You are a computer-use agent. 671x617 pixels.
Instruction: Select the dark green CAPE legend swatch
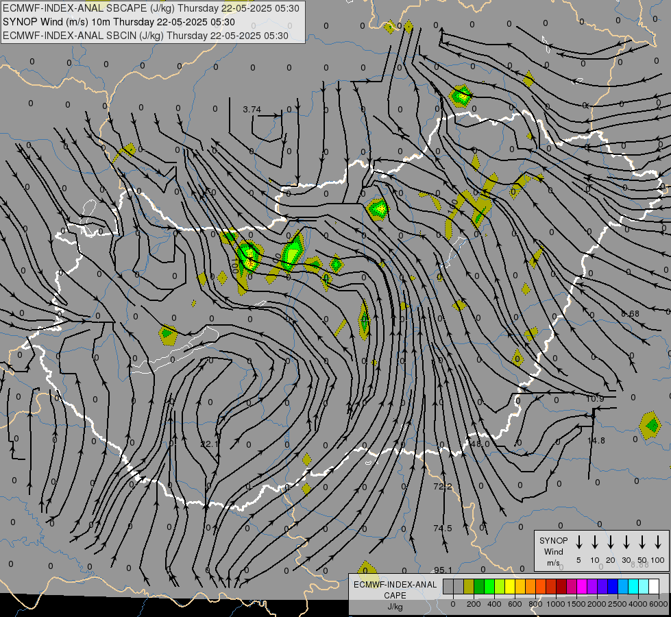[479, 587]
